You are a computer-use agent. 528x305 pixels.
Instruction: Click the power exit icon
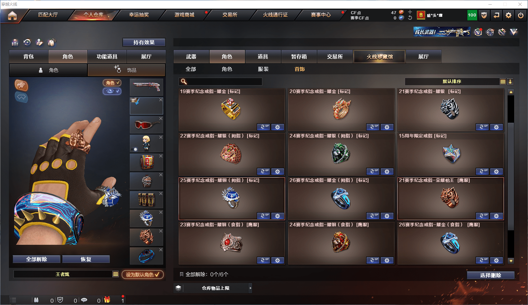(521, 15)
